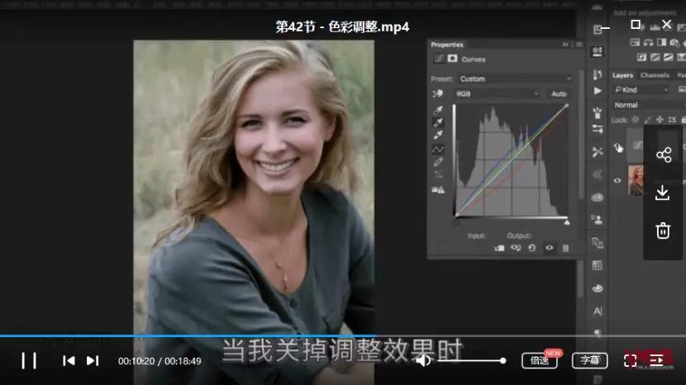This screenshot has height=385, width=686.
Task: Toggle lock transparent pixels
Action: click(636, 120)
